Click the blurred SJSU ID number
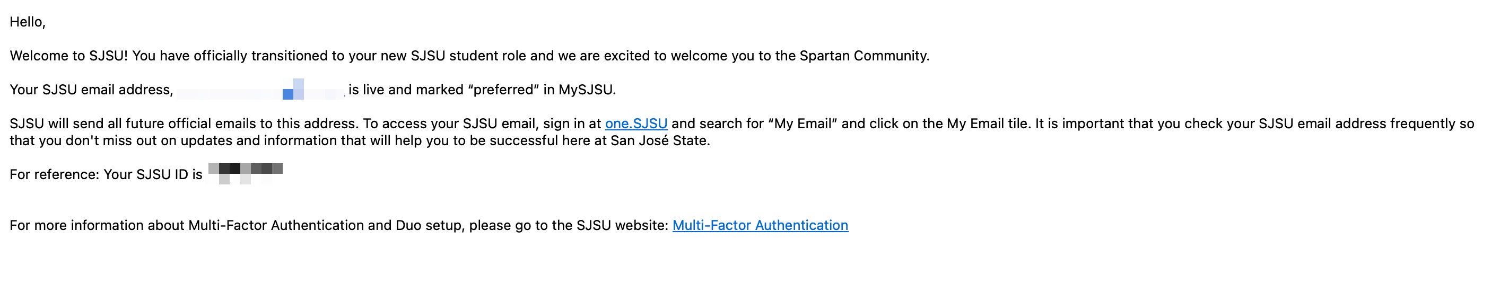1500x283 pixels. point(245,172)
